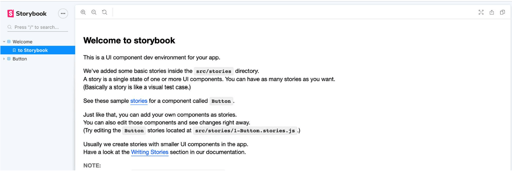Click the Storybook logo
The image size is (512, 174).
(27, 13)
